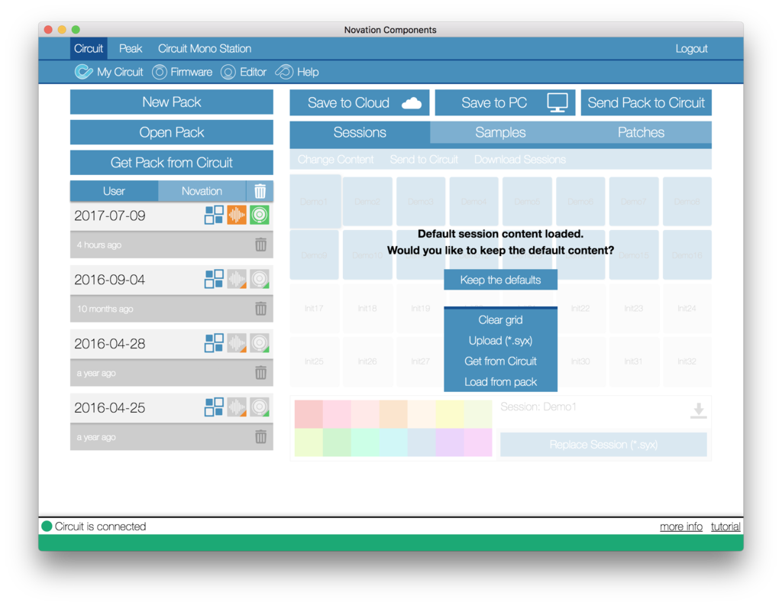Click Replace Session (*.syx) button
Screen dimensions: 782x606
click(x=603, y=444)
